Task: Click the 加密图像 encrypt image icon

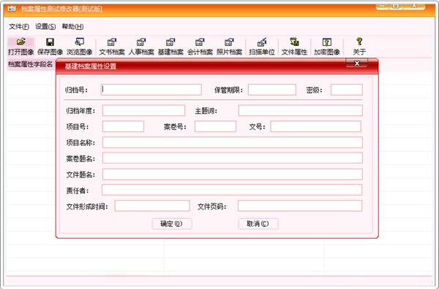Action: click(x=327, y=47)
